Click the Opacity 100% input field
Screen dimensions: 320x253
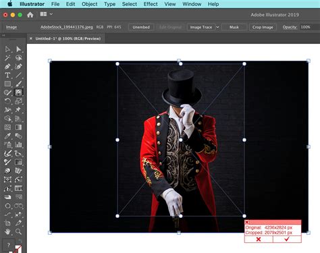point(310,27)
